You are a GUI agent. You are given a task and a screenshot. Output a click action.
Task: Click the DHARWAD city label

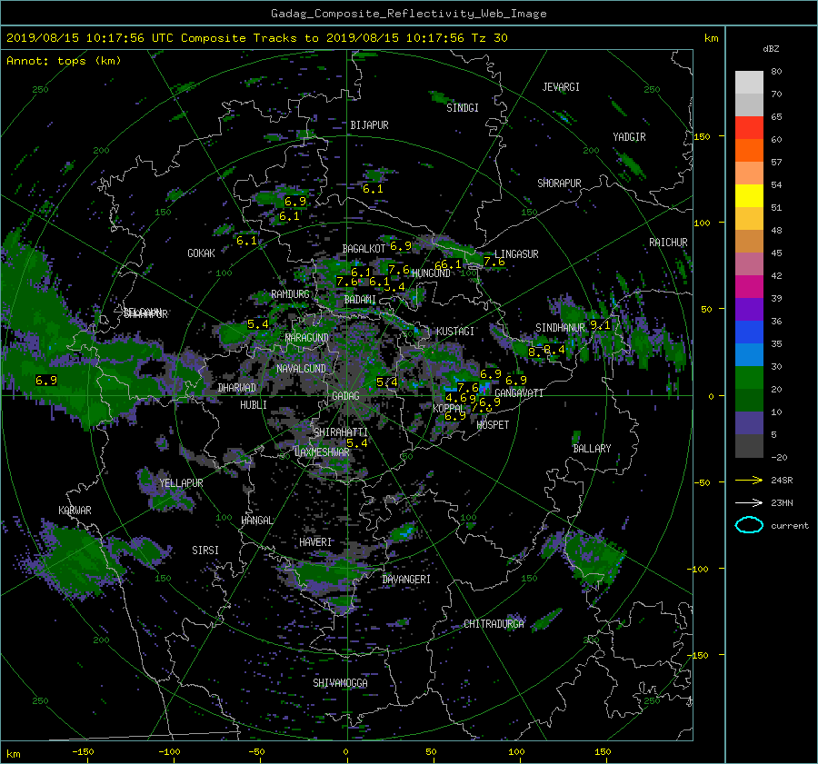(x=237, y=388)
